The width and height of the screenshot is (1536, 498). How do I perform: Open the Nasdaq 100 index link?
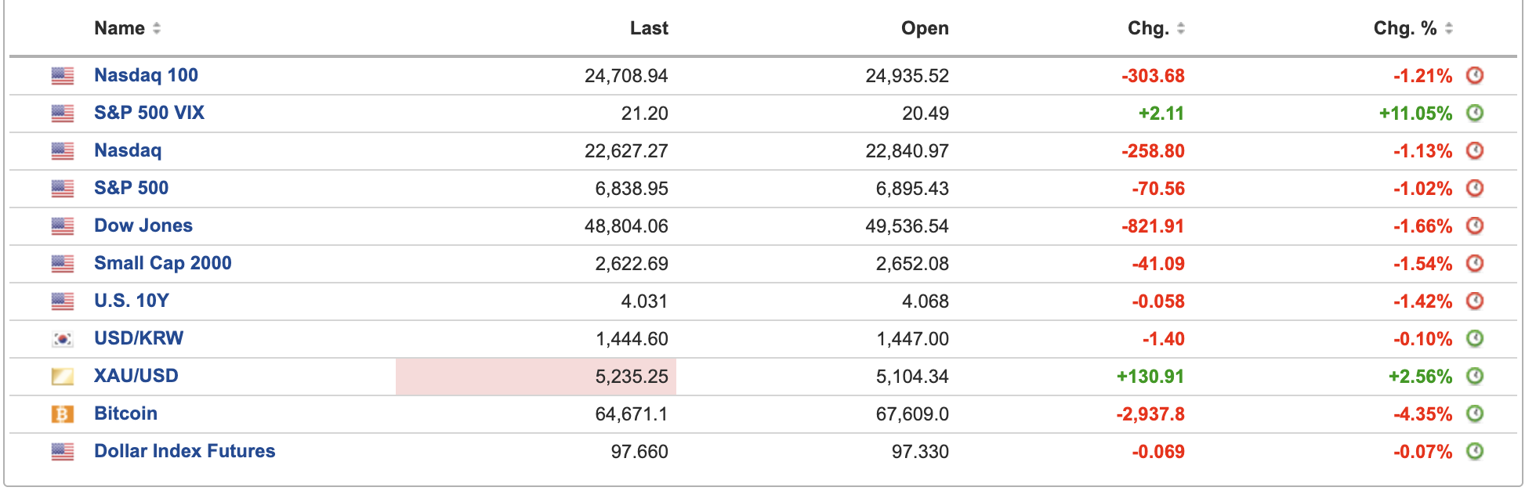pos(146,75)
